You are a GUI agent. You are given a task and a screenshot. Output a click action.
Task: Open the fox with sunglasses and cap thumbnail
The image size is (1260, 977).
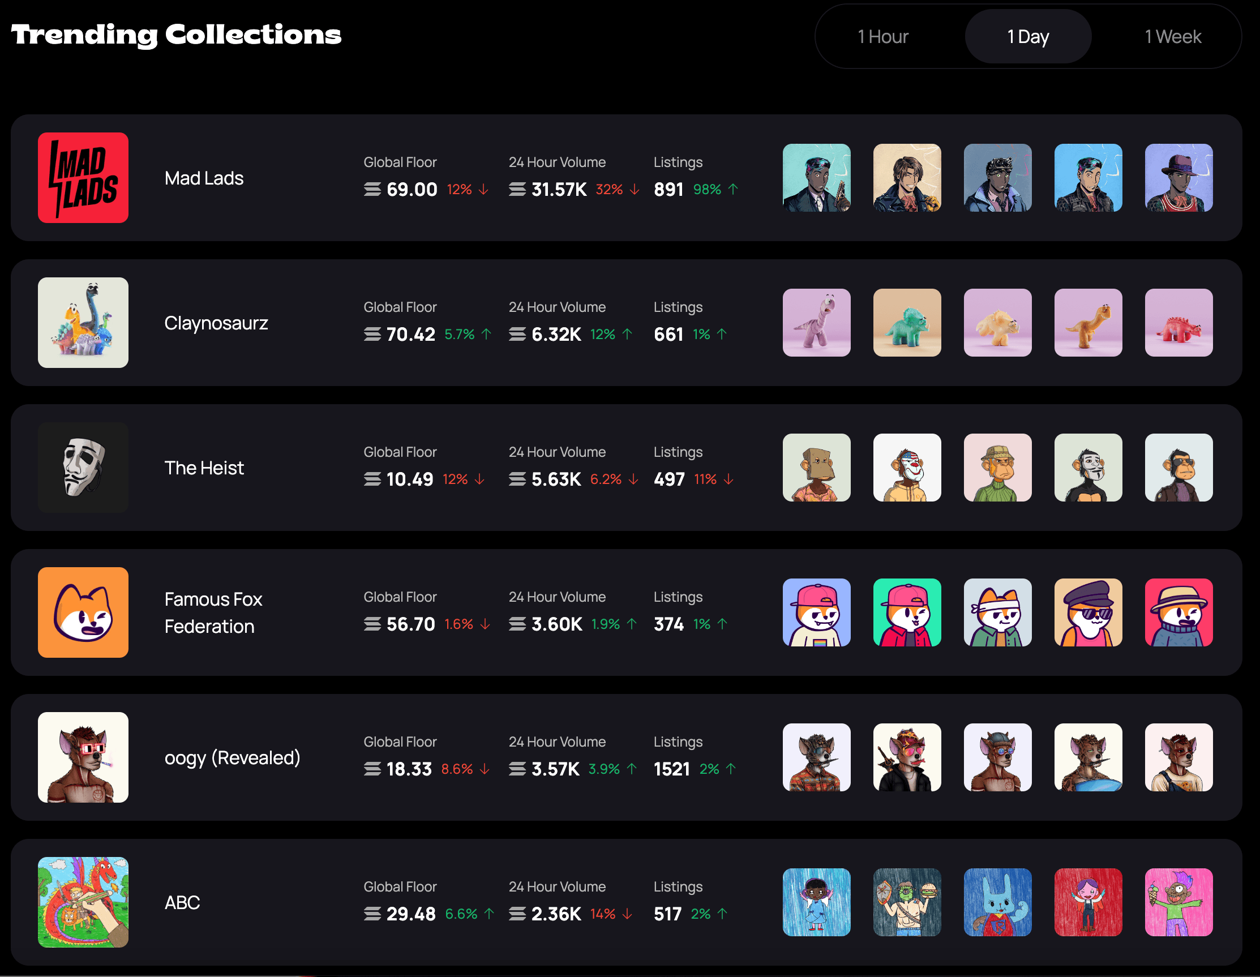click(1087, 612)
